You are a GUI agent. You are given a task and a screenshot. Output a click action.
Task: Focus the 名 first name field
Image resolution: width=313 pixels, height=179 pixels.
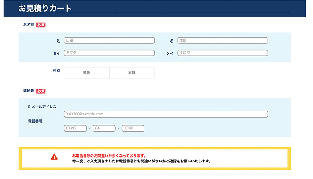pyautogui.click(x=223, y=40)
